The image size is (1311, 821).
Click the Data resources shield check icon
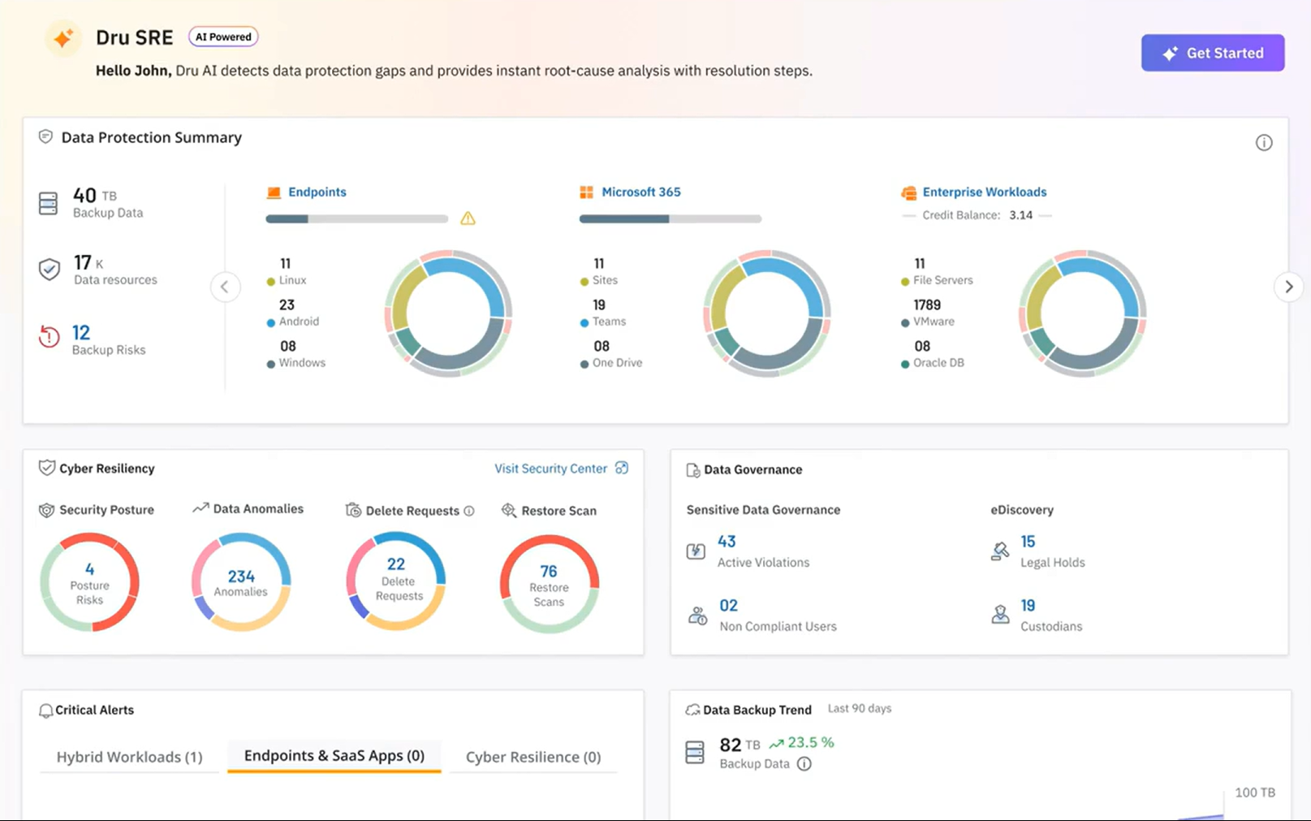pyautogui.click(x=50, y=270)
